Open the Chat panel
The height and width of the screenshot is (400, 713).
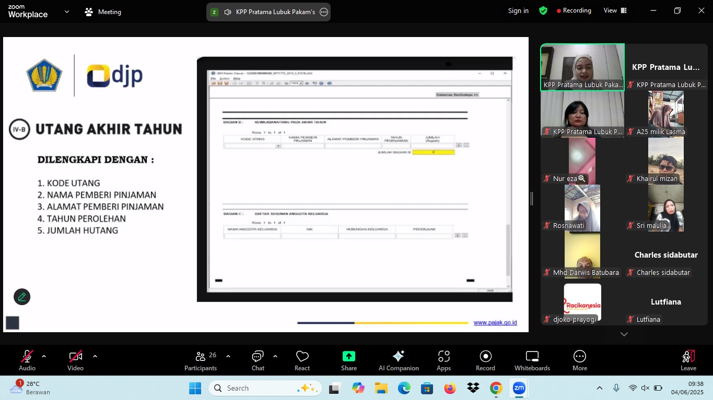(x=258, y=361)
